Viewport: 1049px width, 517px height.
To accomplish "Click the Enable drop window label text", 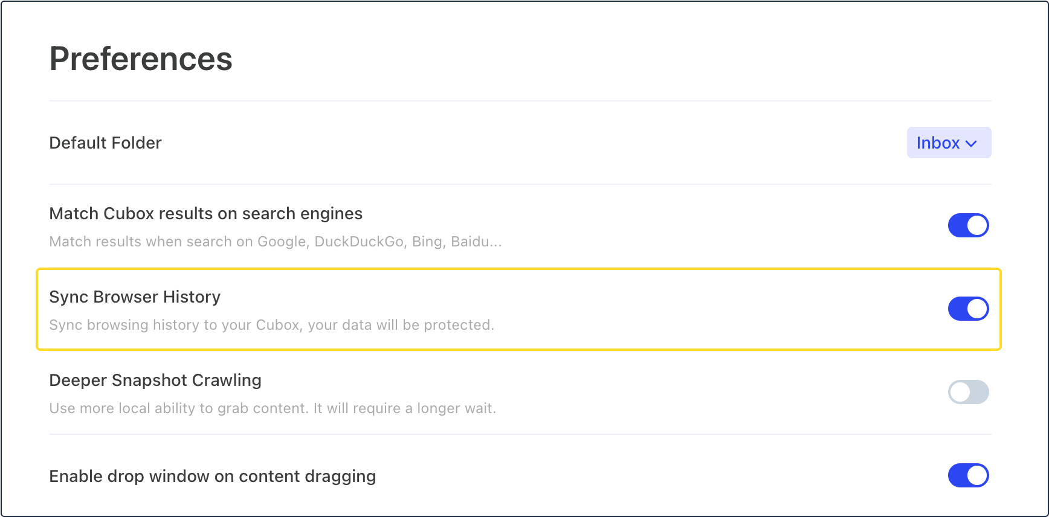I will 212,477.
